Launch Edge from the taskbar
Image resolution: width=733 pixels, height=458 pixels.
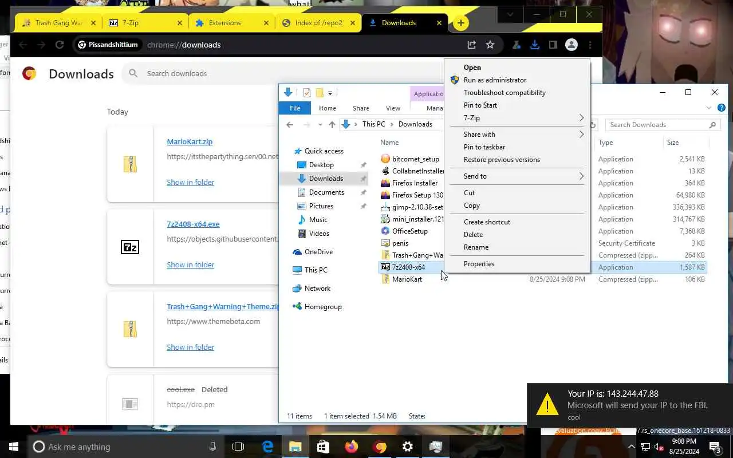[x=267, y=447]
